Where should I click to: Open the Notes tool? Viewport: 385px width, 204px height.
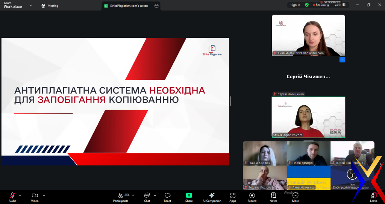(273, 197)
